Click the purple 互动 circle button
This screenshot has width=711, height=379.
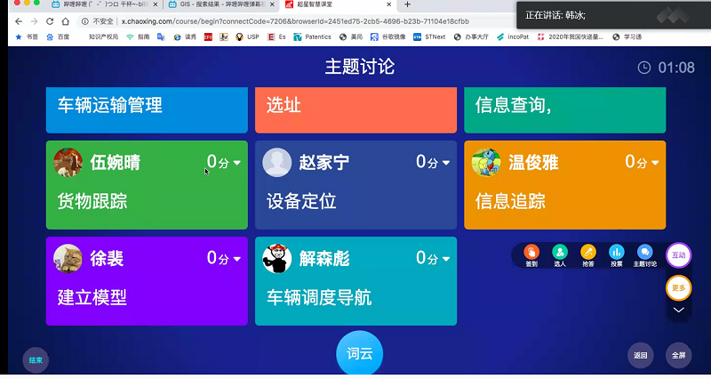(x=678, y=255)
